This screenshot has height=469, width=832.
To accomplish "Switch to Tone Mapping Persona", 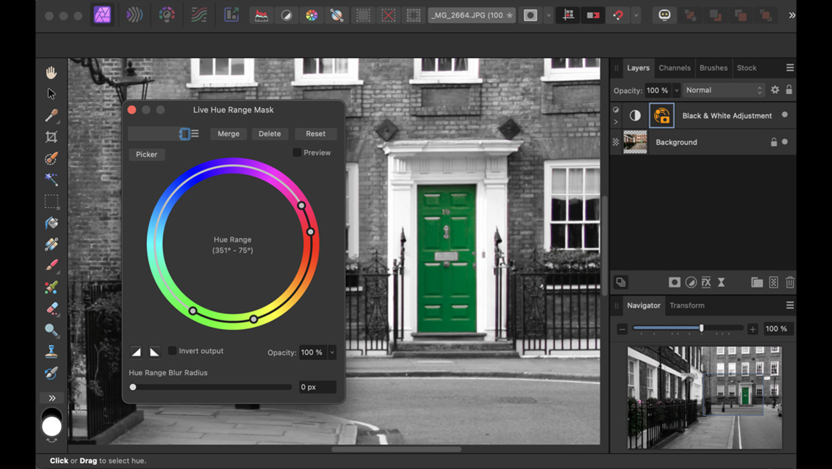I will (x=199, y=15).
